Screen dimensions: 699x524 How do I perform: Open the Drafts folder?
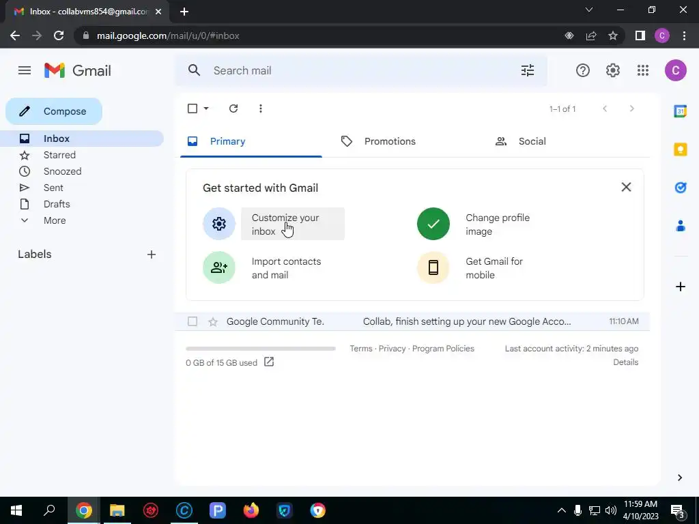tap(82, 204)
